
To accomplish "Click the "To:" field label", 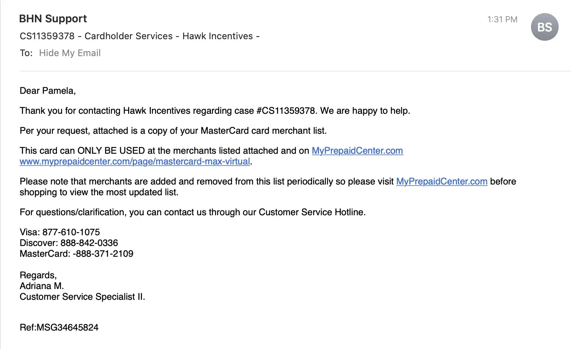I will pyautogui.click(x=26, y=53).
